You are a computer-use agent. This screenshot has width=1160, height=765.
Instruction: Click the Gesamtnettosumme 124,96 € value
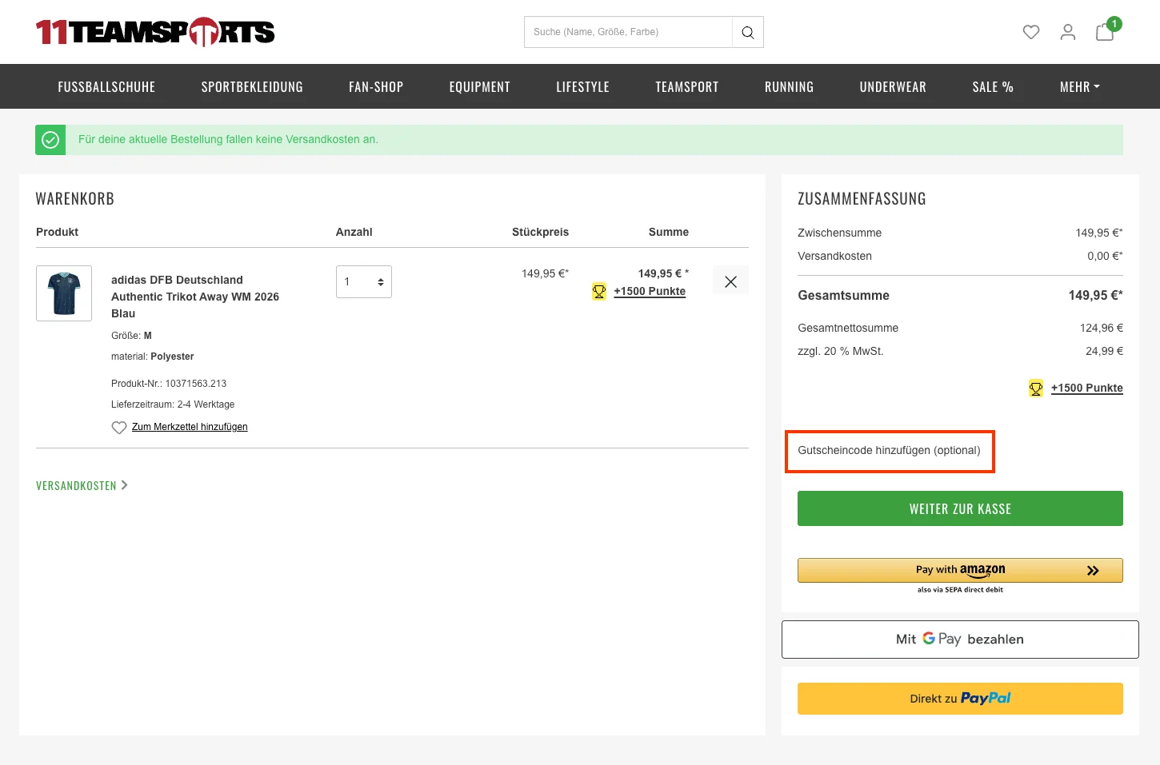(1102, 328)
